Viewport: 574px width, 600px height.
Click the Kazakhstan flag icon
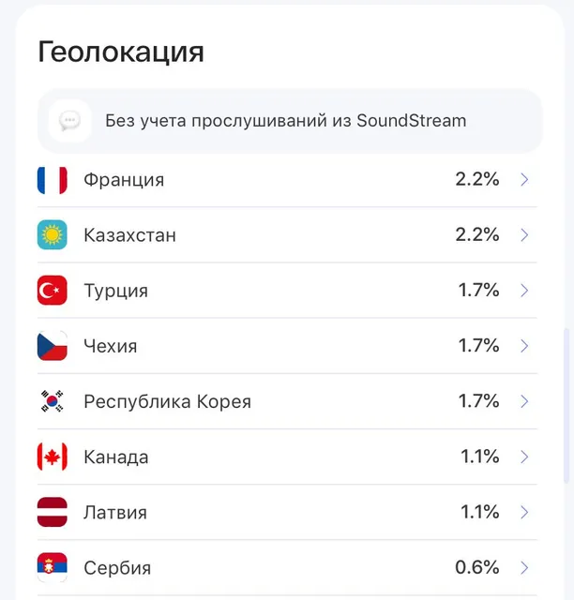pyautogui.click(x=53, y=235)
